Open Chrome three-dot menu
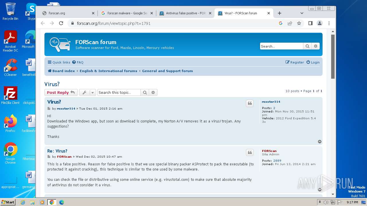The height and width of the screenshot is (206, 367). pyautogui.click(x=329, y=23)
